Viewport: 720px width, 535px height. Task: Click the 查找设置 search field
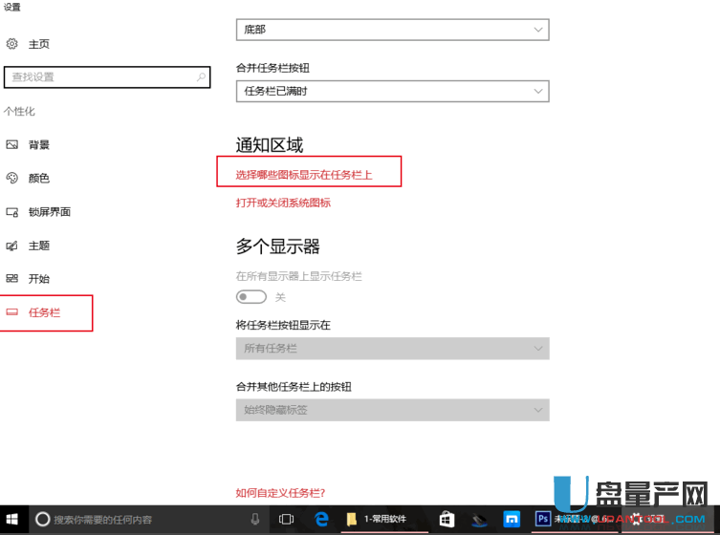click(107, 77)
